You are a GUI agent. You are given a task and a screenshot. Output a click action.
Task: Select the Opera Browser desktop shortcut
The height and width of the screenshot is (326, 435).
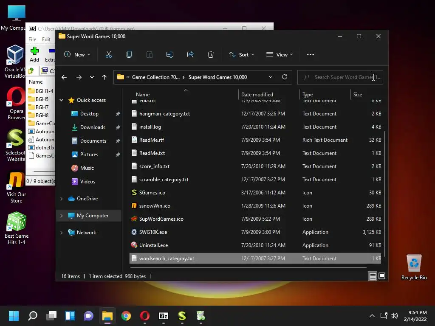(x=16, y=104)
